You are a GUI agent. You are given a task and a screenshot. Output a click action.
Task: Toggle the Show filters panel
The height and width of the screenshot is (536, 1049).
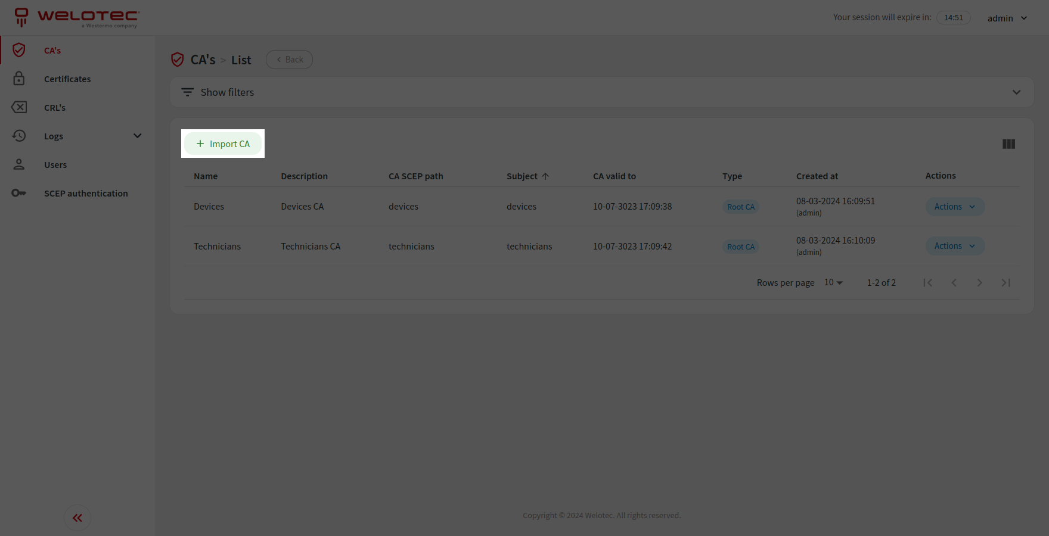click(x=227, y=92)
